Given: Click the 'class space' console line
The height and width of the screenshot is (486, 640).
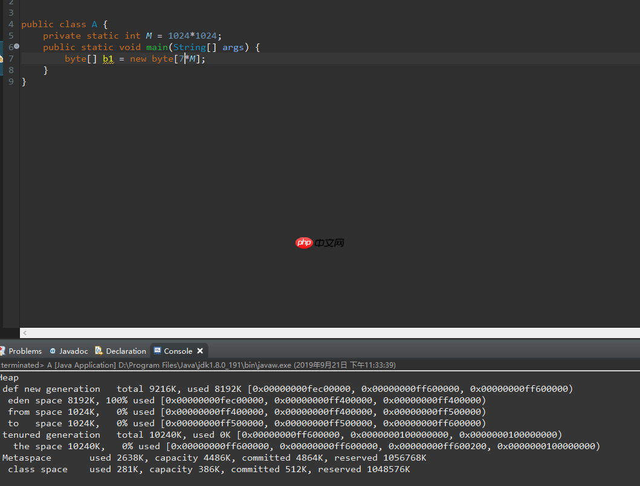Looking at the screenshot, I should point(209,469).
